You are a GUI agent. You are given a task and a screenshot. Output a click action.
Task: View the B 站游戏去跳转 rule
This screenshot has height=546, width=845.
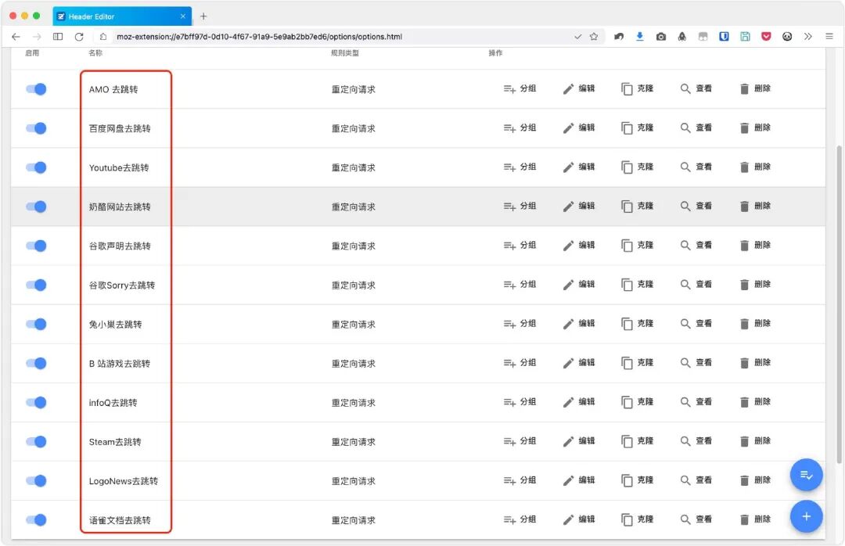pyautogui.click(x=696, y=363)
